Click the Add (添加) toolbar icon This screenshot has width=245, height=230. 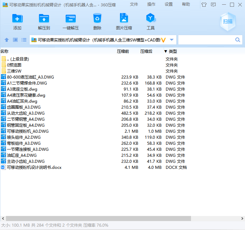tap(17, 18)
